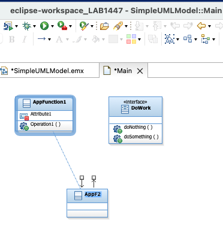Viewport: 223px width, 251px height.
Task: Click the Select All dashed-box icon
Action: (x=170, y=39)
